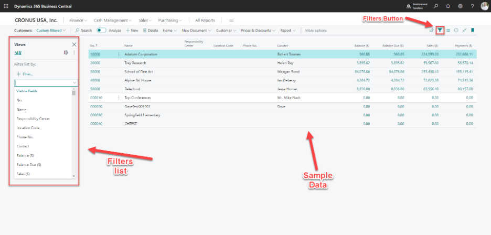The width and height of the screenshot is (491, 235).
Task: Expand the Finance menu
Action: tap(78, 20)
